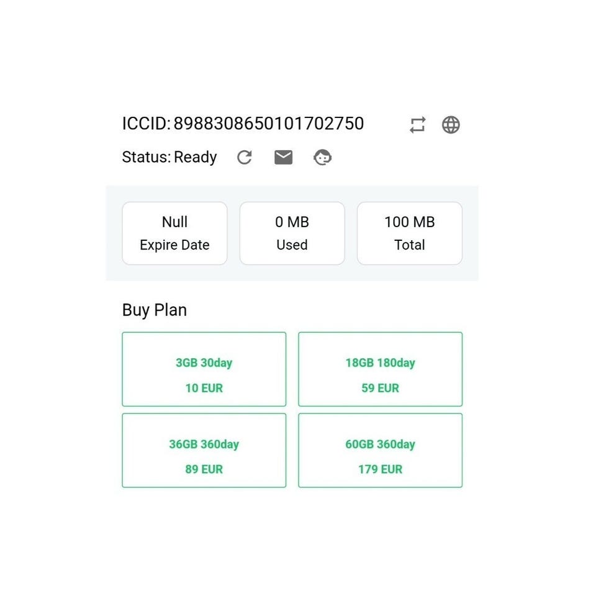
Task: Click the switch/swap arrows icon
Action: click(x=417, y=125)
